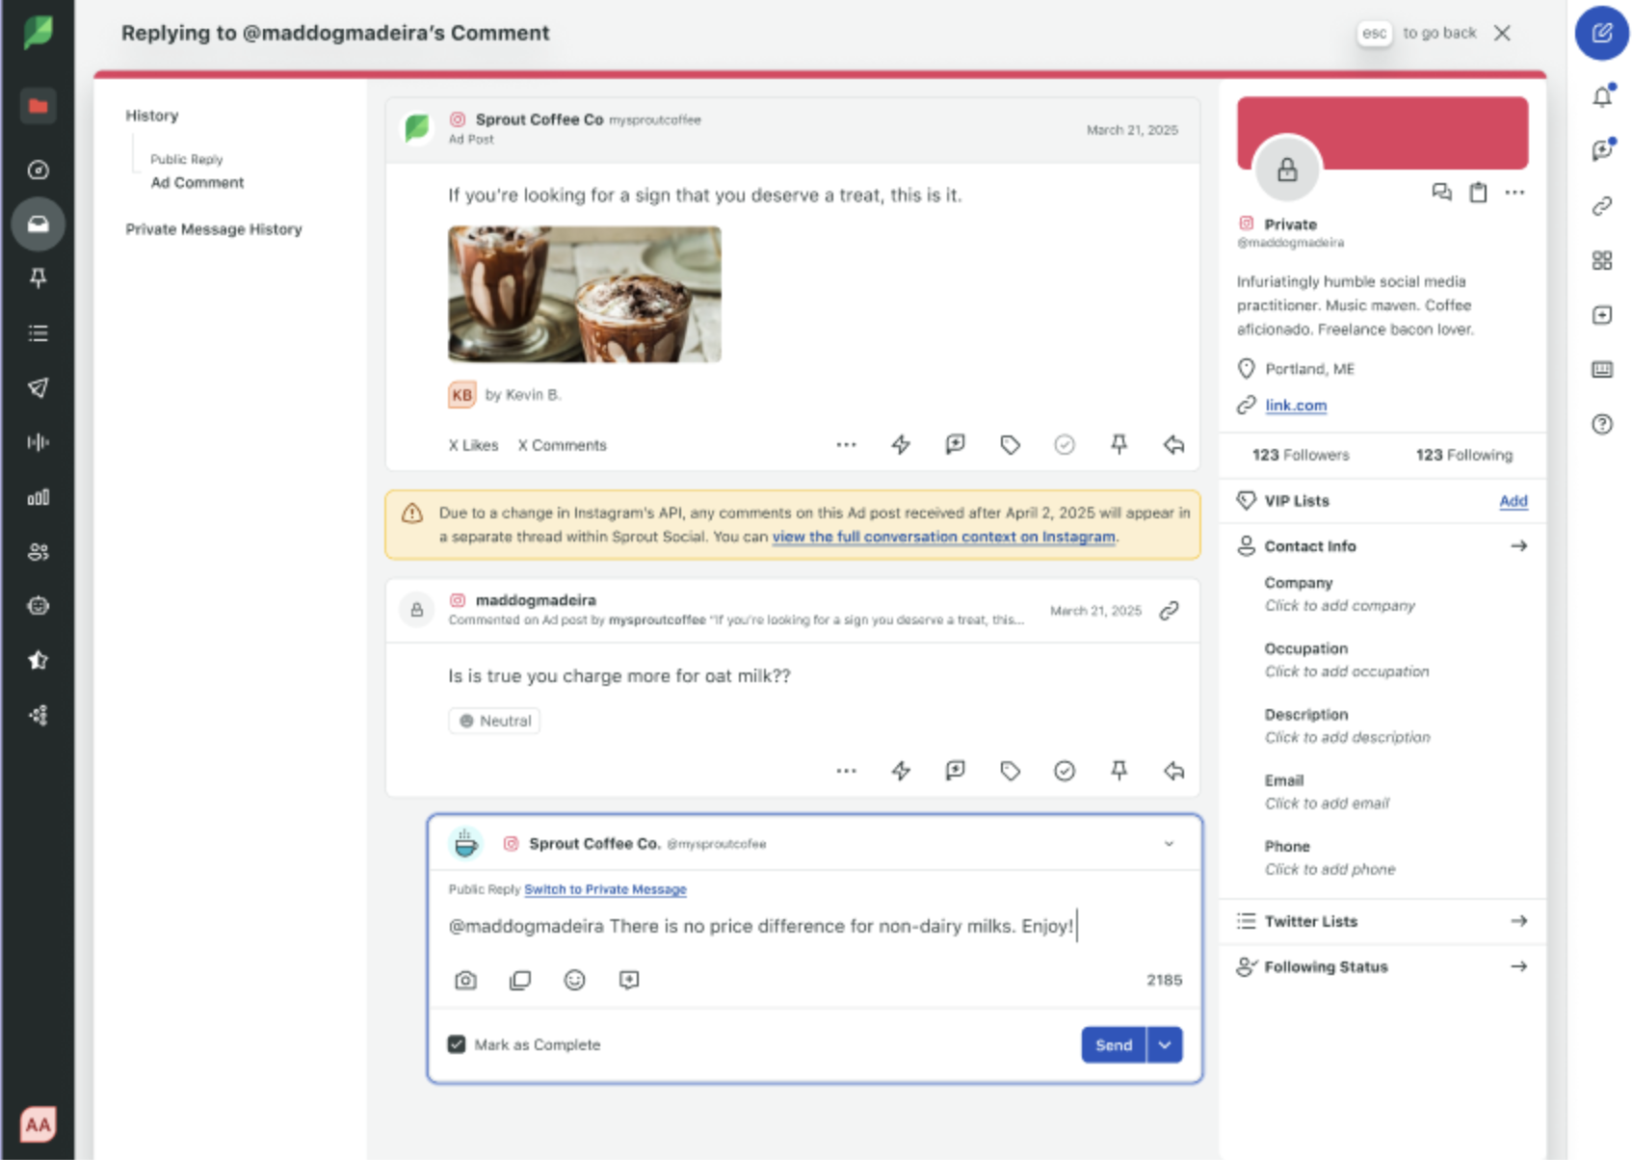Close the reply view with X
The height and width of the screenshot is (1160, 1632).
pyautogui.click(x=1502, y=33)
